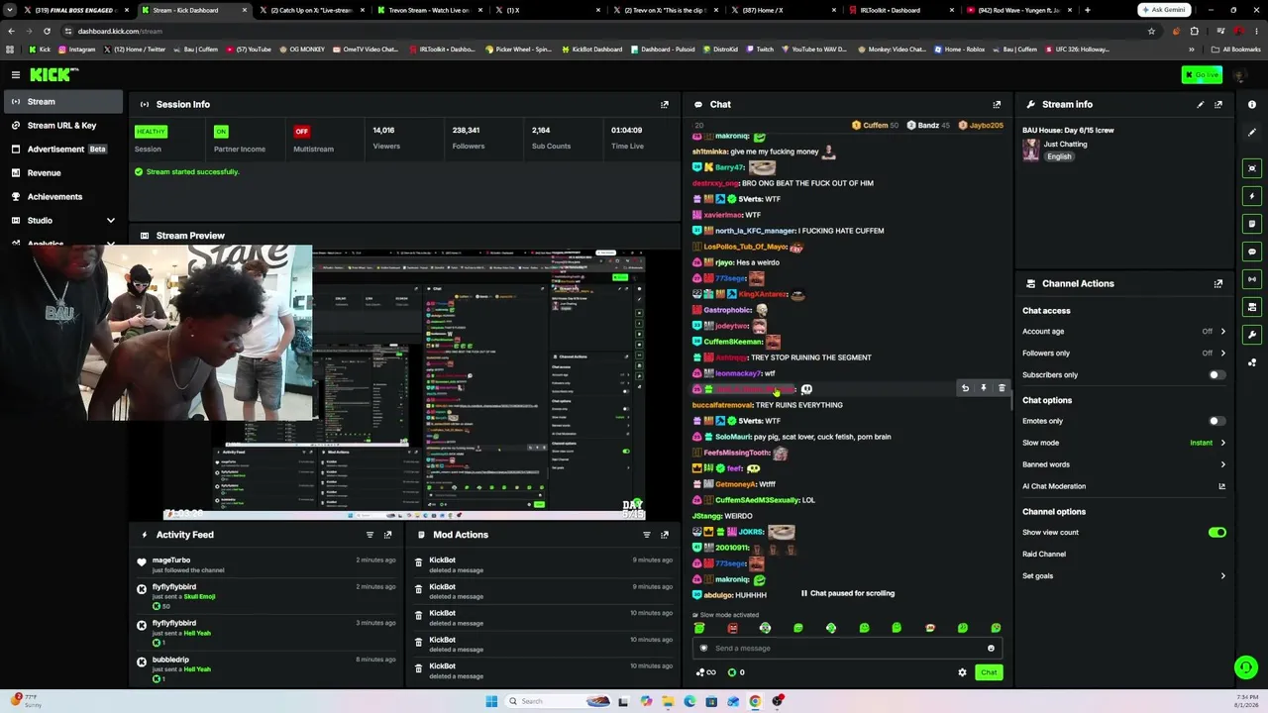Open AI Chat Moderation external link

click(1221, 486)
